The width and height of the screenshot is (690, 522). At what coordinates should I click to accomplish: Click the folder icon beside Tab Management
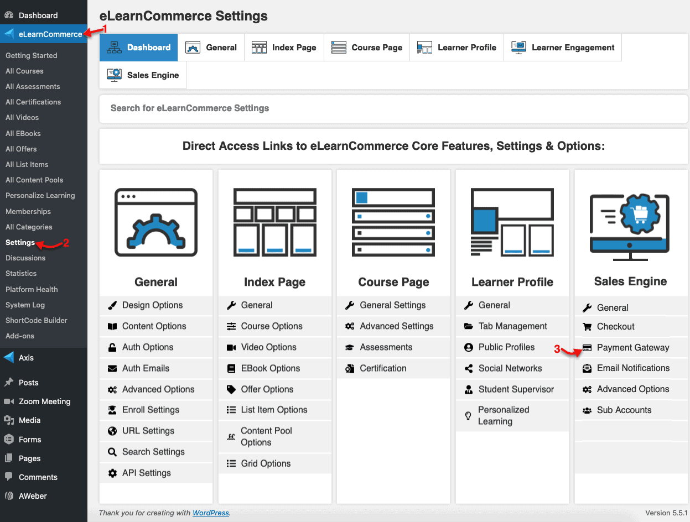pos(469,326)
